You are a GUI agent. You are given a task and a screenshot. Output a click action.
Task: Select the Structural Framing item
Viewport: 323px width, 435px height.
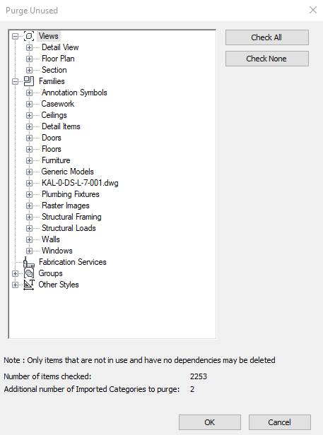71,217
